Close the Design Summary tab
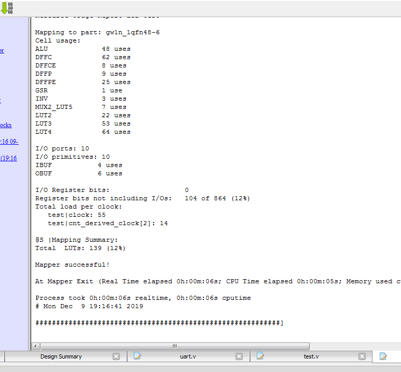The image size is (401, 372). pyautogui.click(x=116, y=356)
